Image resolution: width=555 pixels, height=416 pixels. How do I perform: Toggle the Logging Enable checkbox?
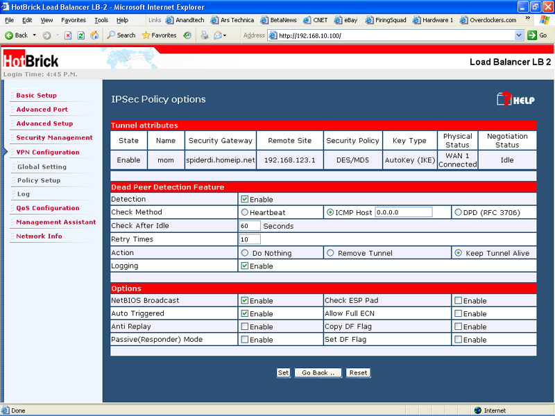click(245, 266)
